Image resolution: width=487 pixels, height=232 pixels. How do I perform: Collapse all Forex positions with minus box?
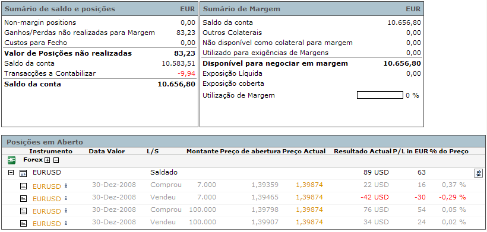56,160
